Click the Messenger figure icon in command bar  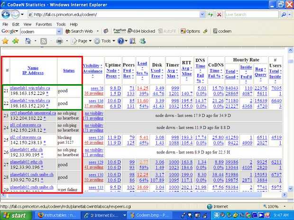pos(143,41)
